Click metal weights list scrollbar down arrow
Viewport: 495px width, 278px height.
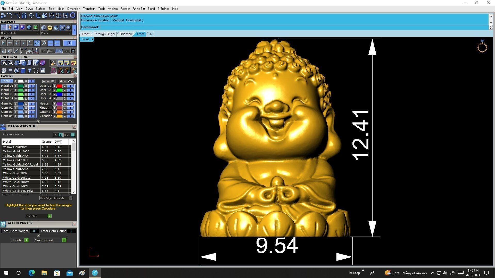coord(74,192)
